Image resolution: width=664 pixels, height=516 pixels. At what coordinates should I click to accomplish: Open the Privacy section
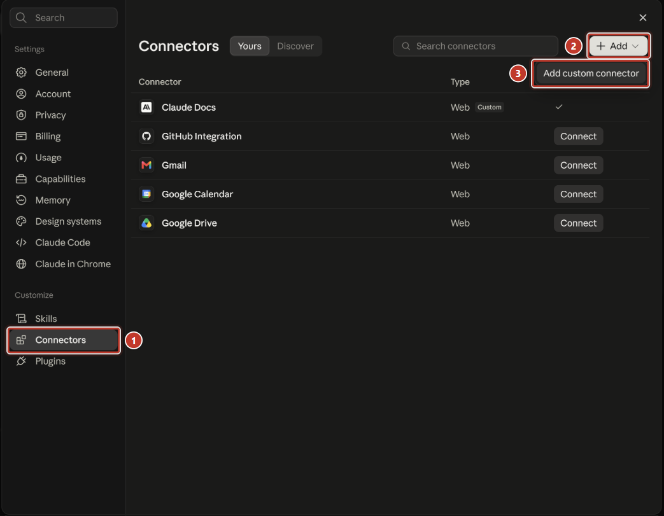[x=64, y=115]
